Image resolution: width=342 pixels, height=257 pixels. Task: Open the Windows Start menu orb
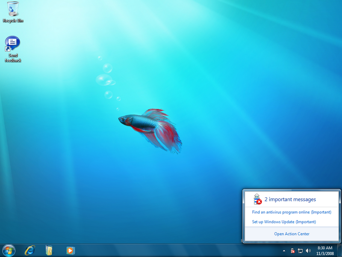click(x=9, y=250)
